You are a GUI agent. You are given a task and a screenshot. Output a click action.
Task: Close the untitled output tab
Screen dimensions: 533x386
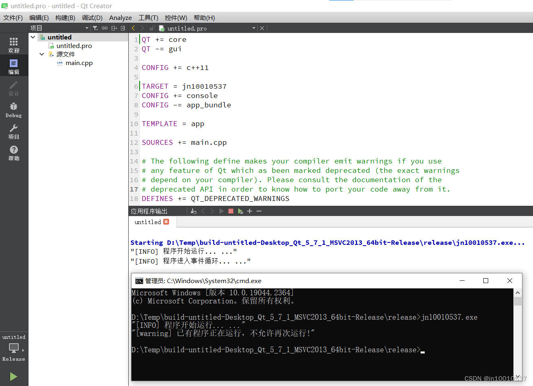pyautogui.click(x=166, y=222)
